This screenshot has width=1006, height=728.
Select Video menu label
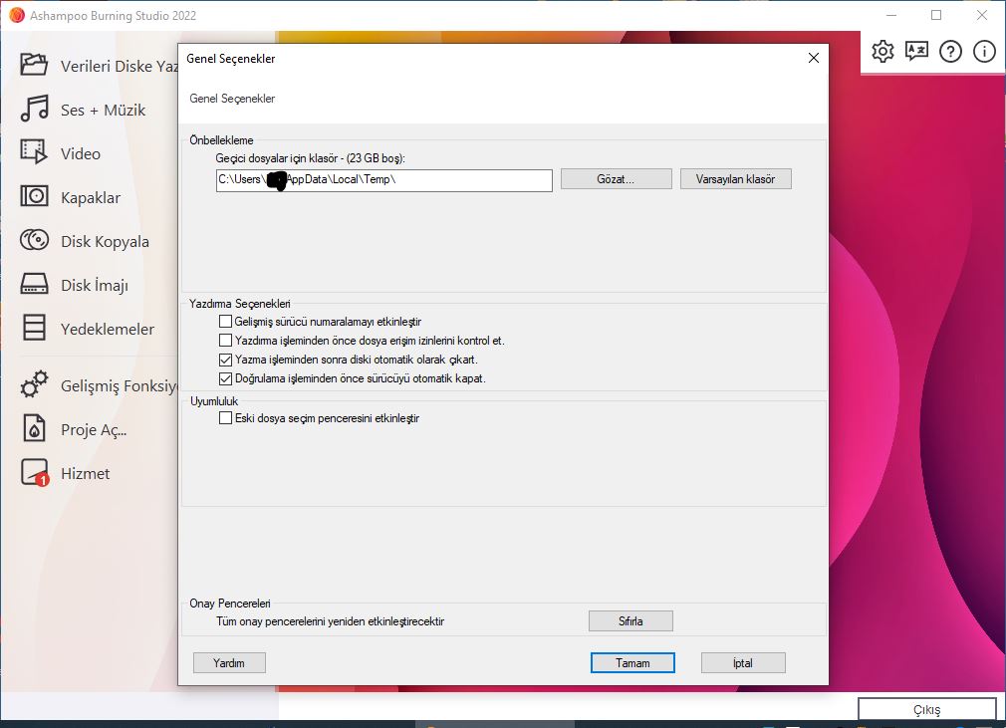[81, 154]
